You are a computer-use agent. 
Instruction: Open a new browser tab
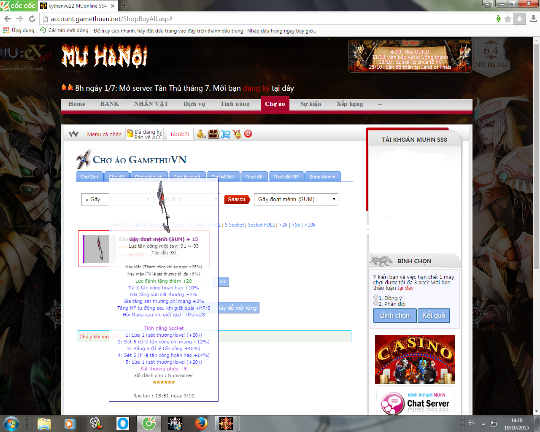point(124,5)
